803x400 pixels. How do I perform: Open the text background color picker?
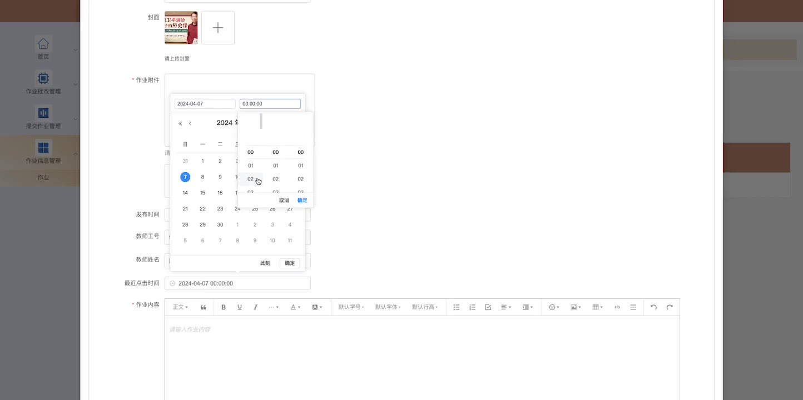[x=317, y=307]
